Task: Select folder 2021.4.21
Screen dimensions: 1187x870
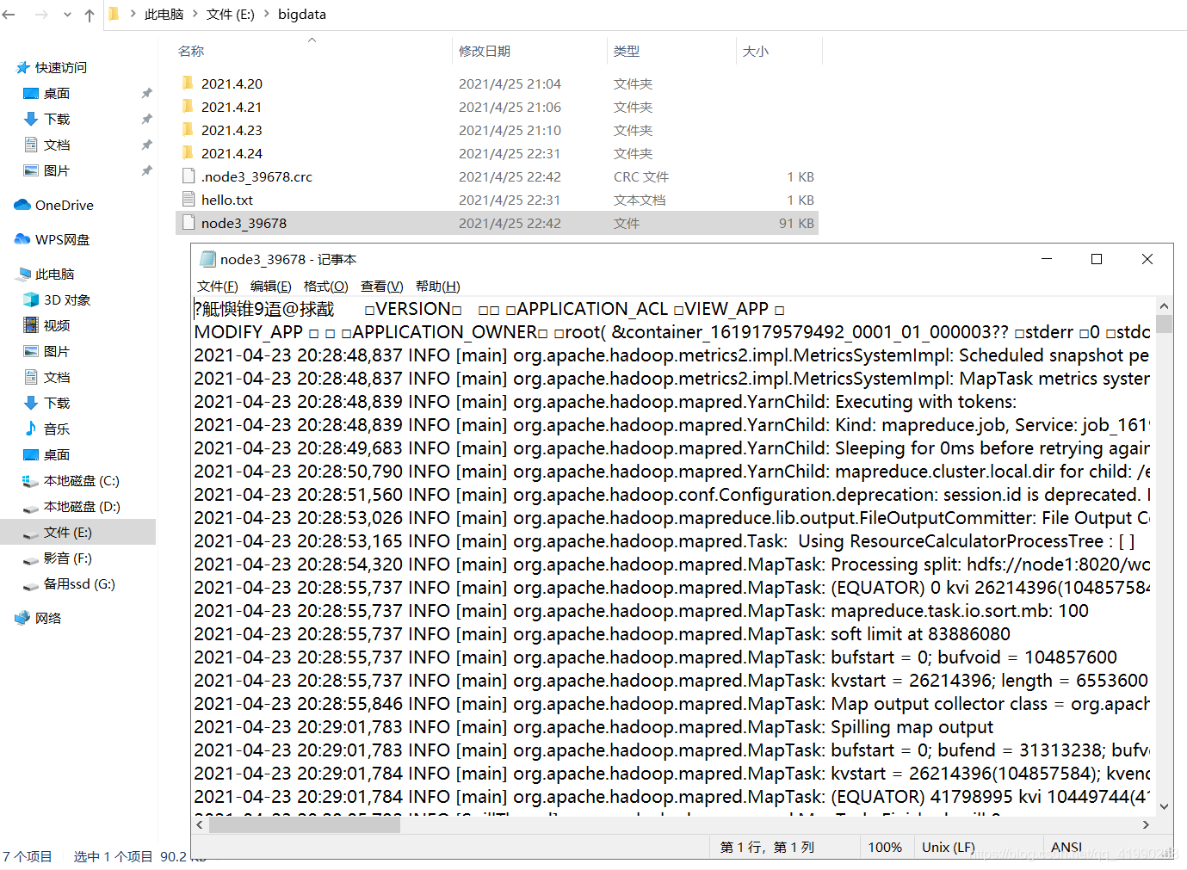Action: pyautogui.click(x=497, y=107)
